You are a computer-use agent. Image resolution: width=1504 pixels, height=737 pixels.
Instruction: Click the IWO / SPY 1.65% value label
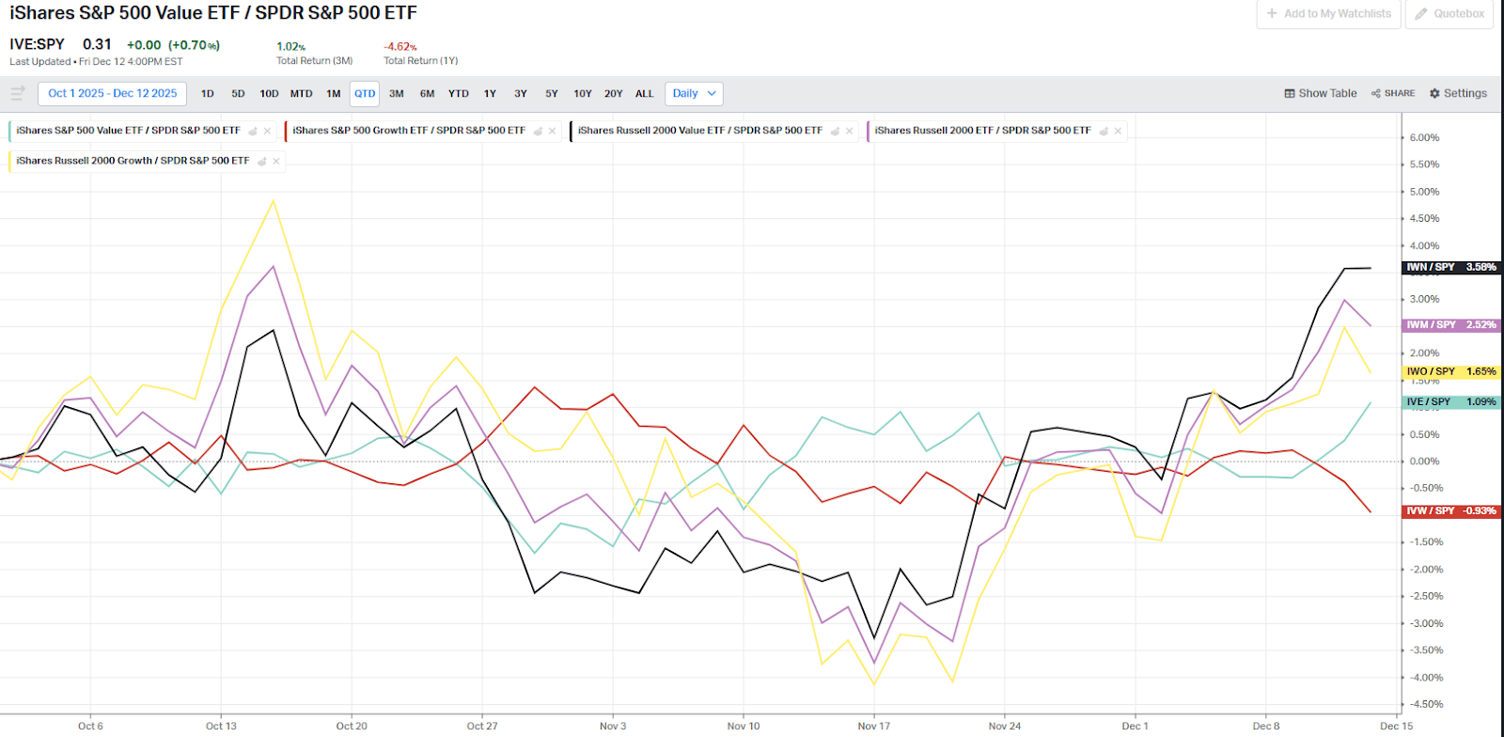point(1450,371)
